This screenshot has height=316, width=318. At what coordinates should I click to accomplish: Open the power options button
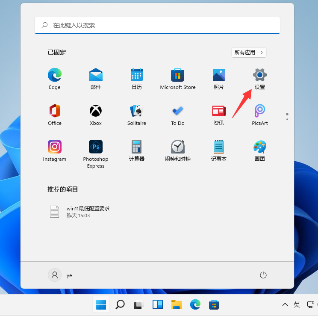click(263, 275)
